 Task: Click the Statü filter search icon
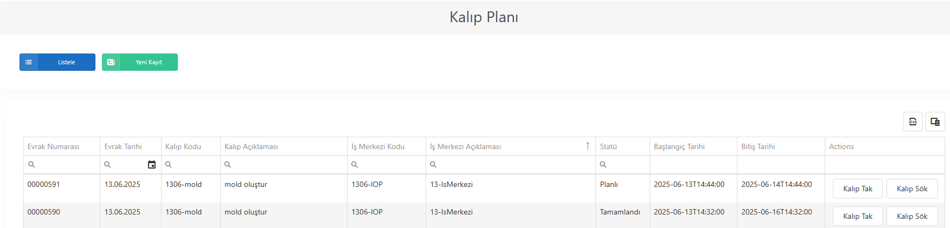pyautogui.click(x=603, y=165)
